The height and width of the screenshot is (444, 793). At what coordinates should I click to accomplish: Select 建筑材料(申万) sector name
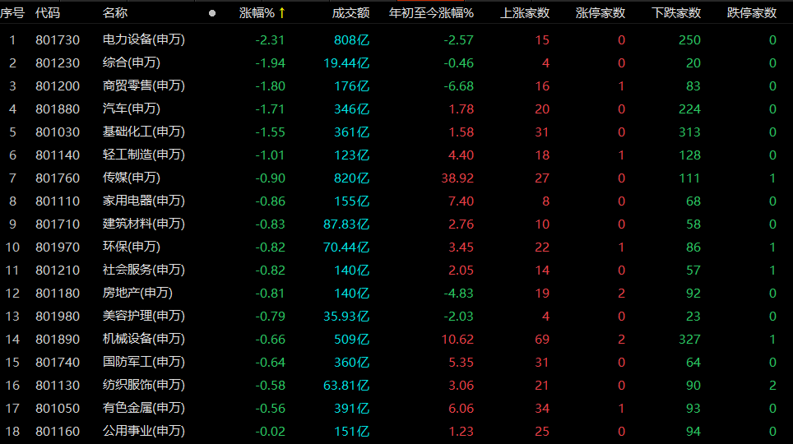(144, 224)
